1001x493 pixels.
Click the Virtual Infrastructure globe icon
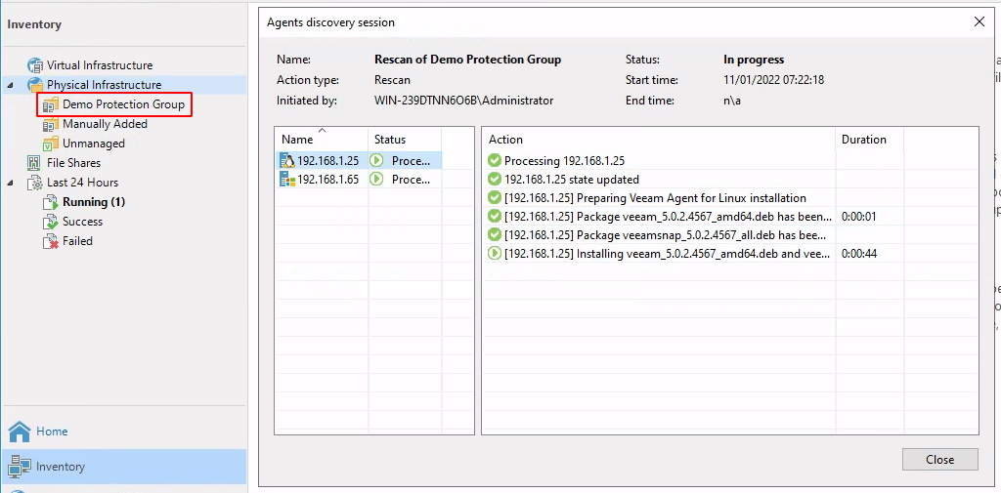[35, 65]
